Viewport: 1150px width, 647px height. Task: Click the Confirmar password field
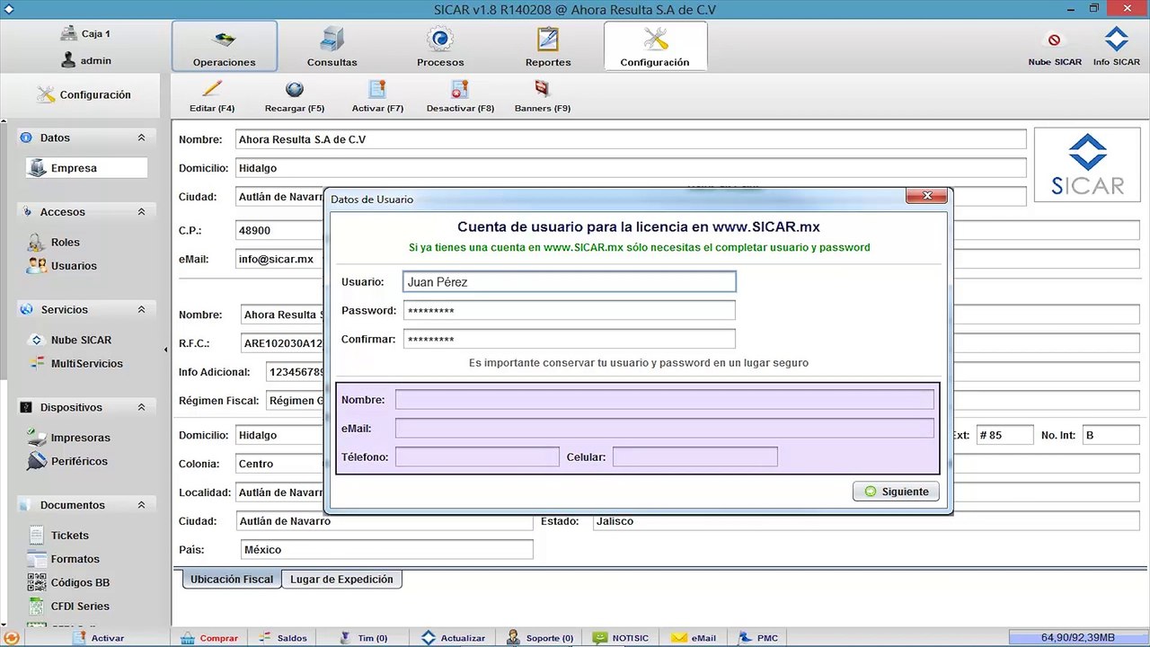(569, 340)
